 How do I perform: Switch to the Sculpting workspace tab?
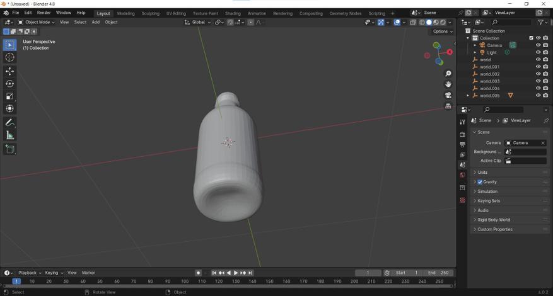click(x=150, y=13)
